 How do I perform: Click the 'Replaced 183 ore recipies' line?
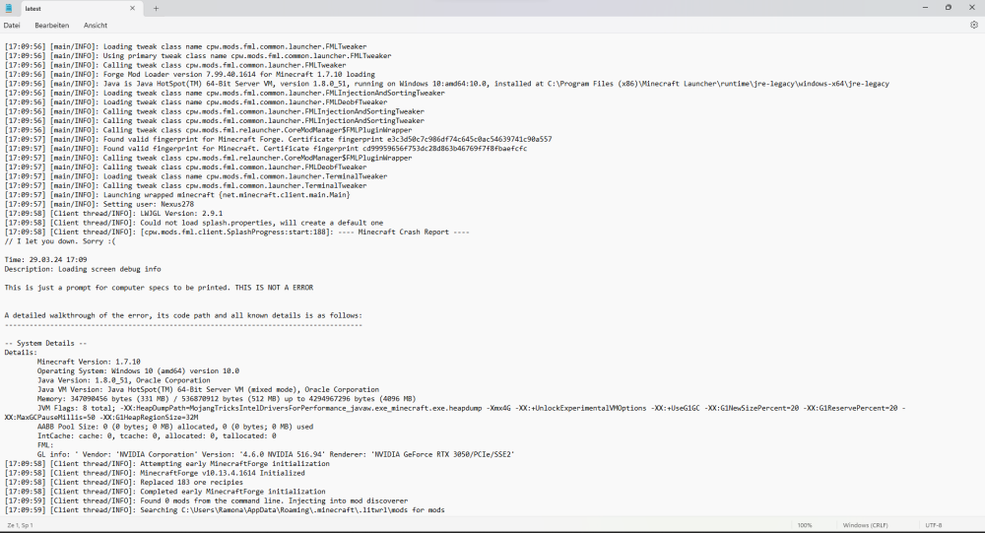click(124, 482)
